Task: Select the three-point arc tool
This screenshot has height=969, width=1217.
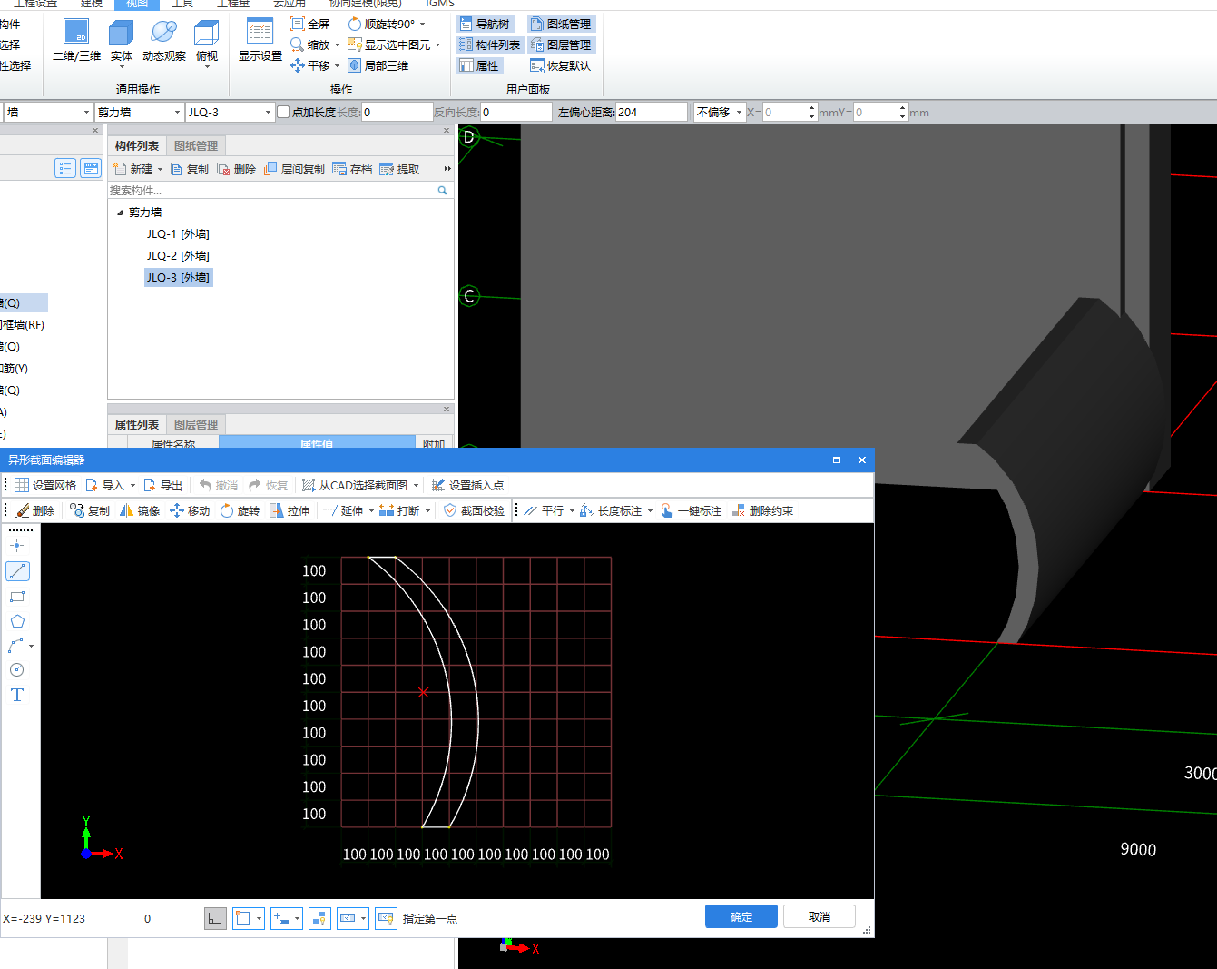Action: [x=16, y=646]
